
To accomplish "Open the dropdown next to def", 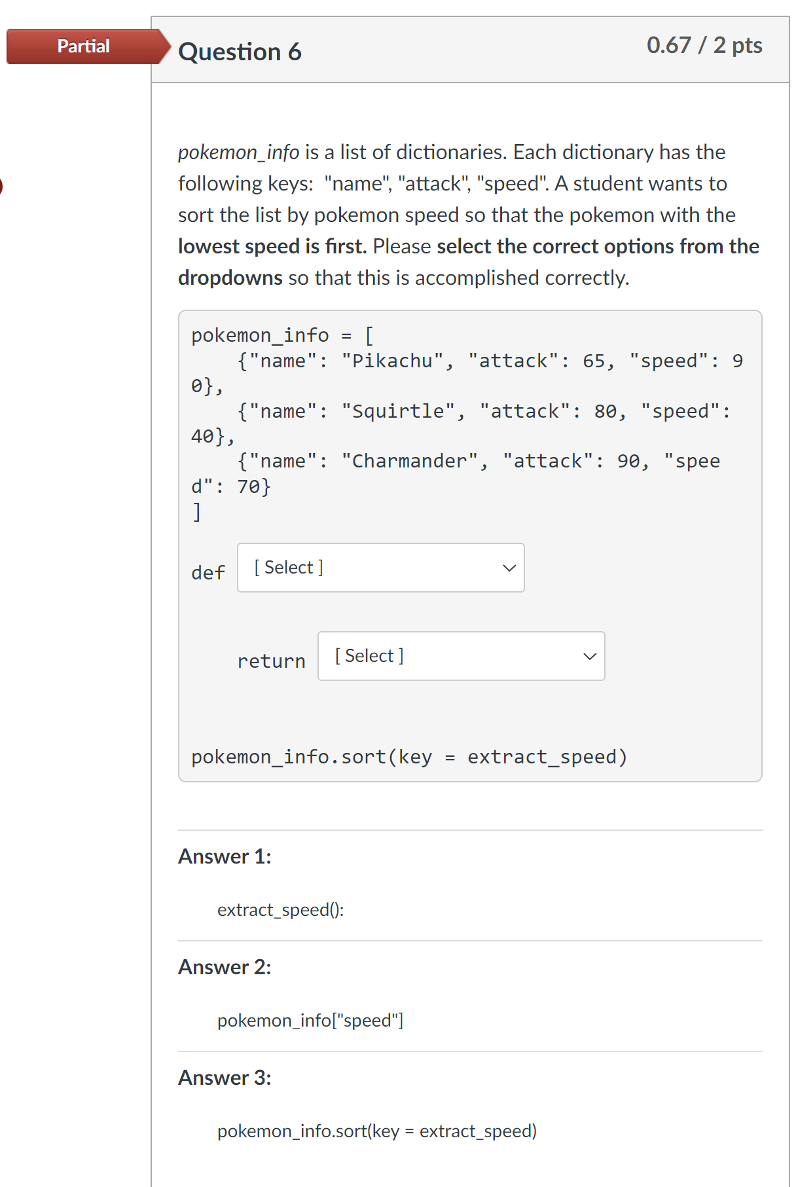I will (380, 568).
